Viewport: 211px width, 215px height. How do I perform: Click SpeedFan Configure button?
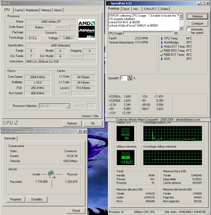(197, 24)
